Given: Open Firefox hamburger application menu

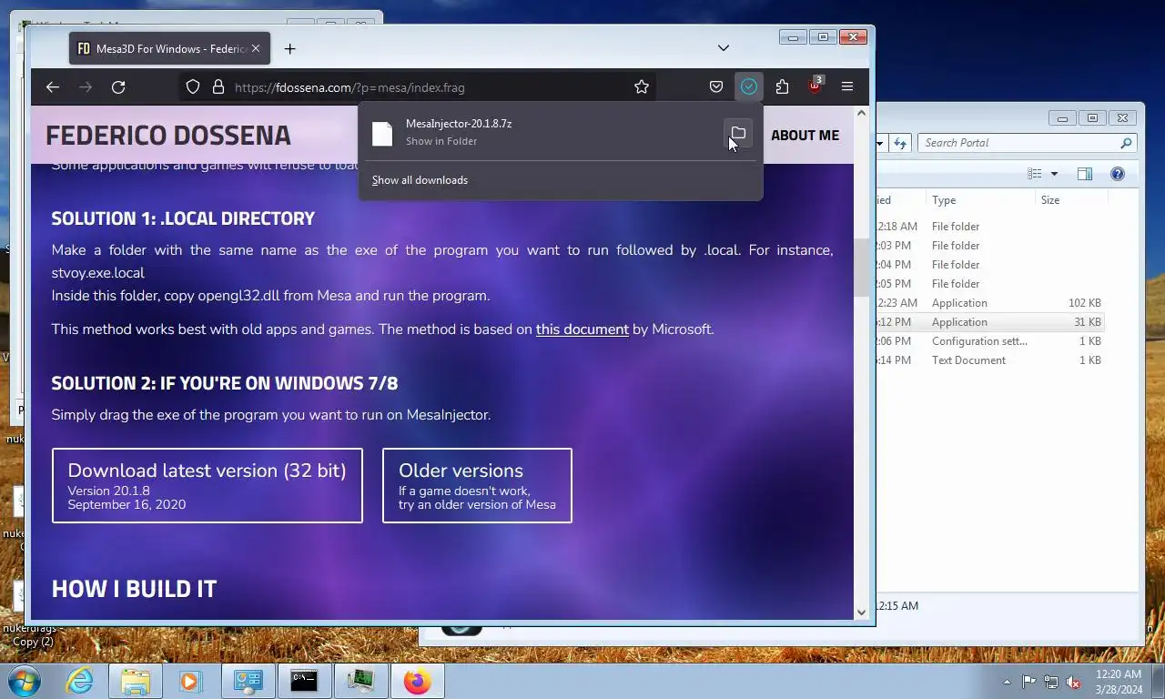Looking at the screenshot, I should [847, 87].
